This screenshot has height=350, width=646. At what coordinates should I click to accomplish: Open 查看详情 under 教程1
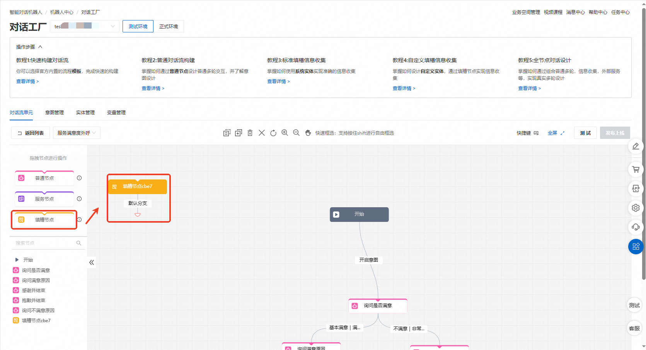click(27, 81)
